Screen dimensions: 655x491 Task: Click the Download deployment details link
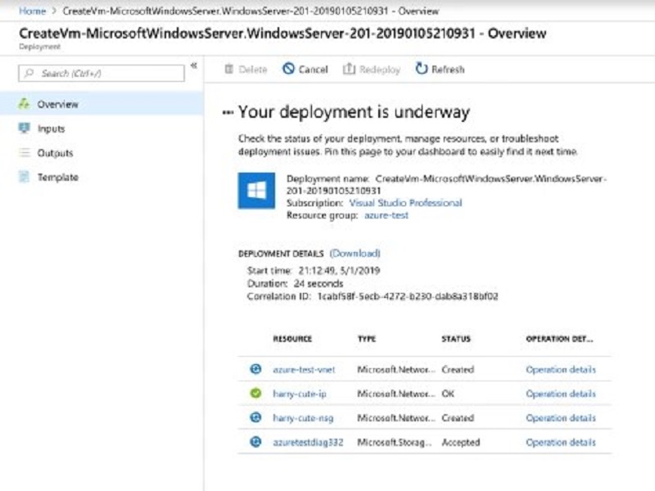point(355,254)
